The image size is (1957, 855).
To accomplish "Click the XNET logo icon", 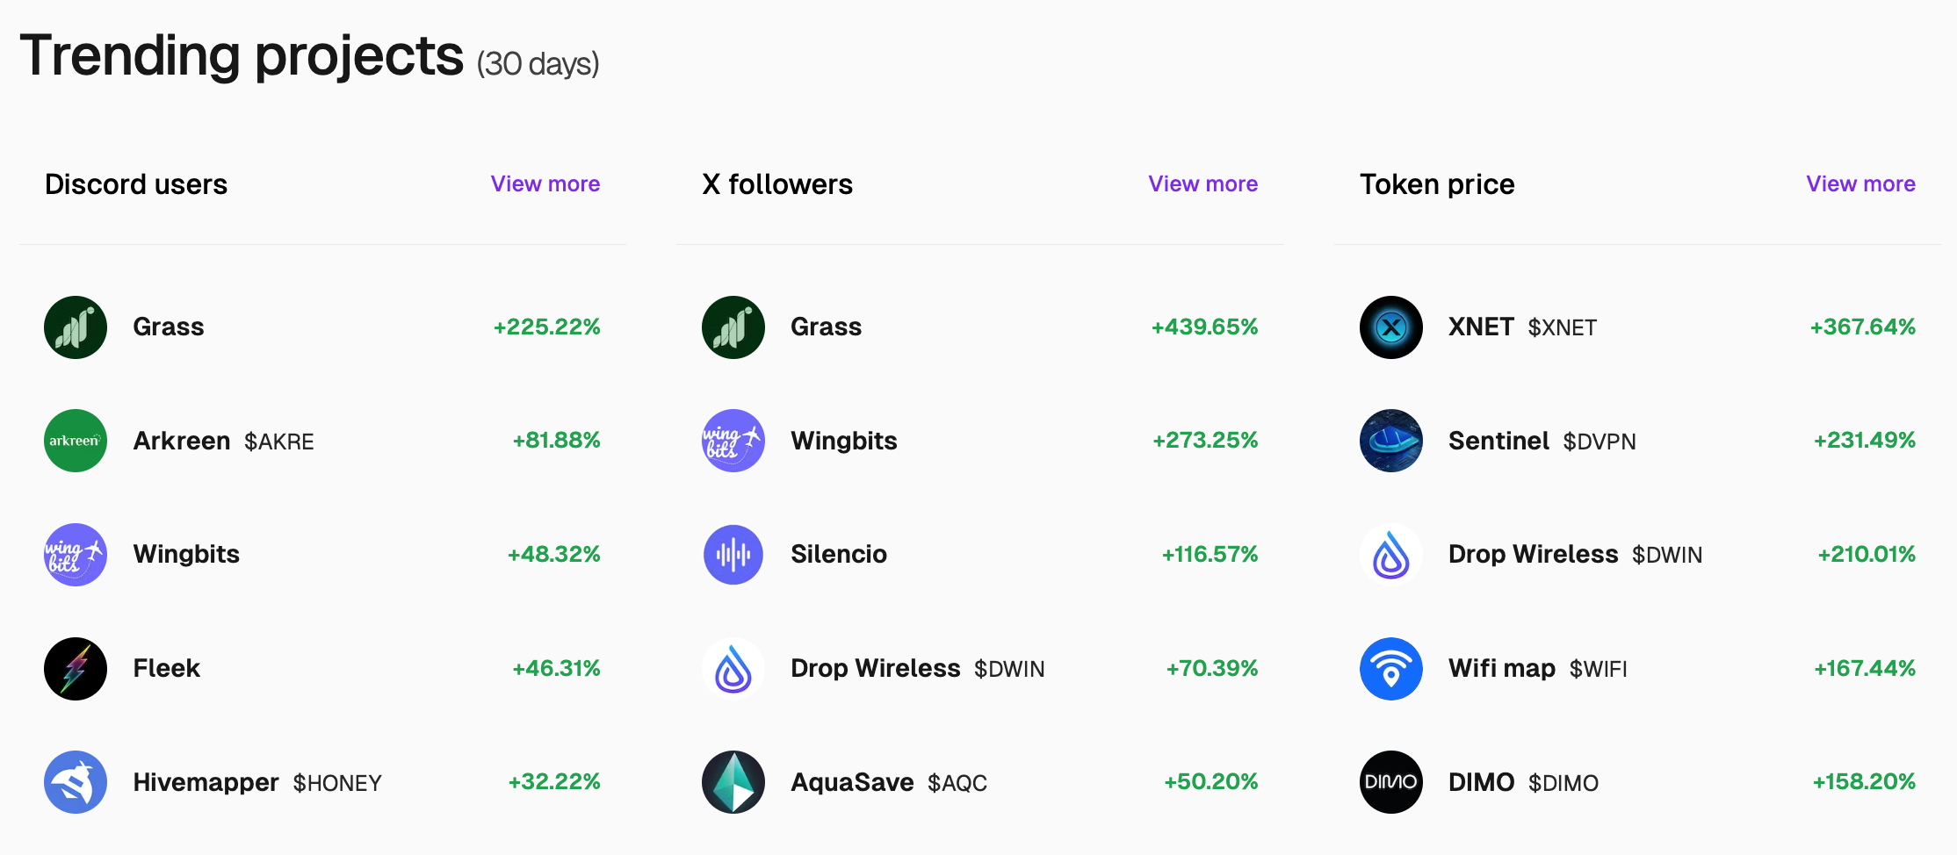I will [x=1391, y=327].
